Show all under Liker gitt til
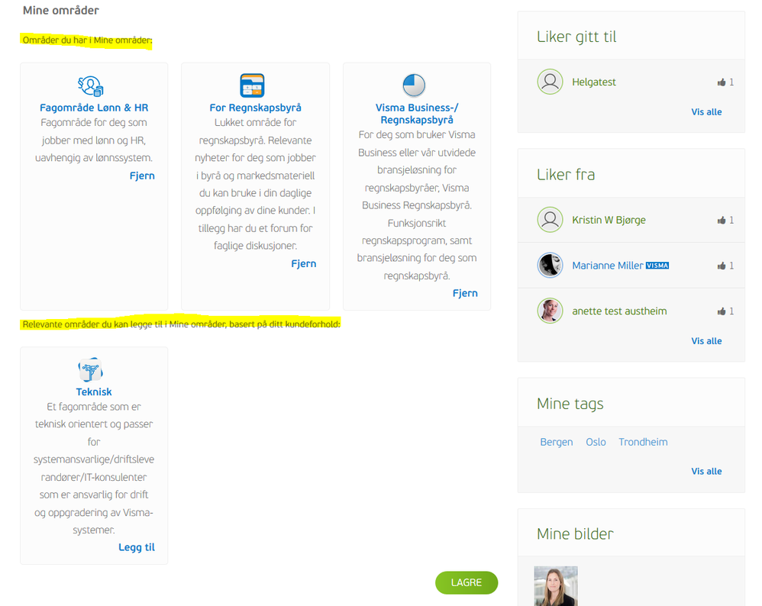The height and width of the screenshot is (606, 762). pos(706,111)
